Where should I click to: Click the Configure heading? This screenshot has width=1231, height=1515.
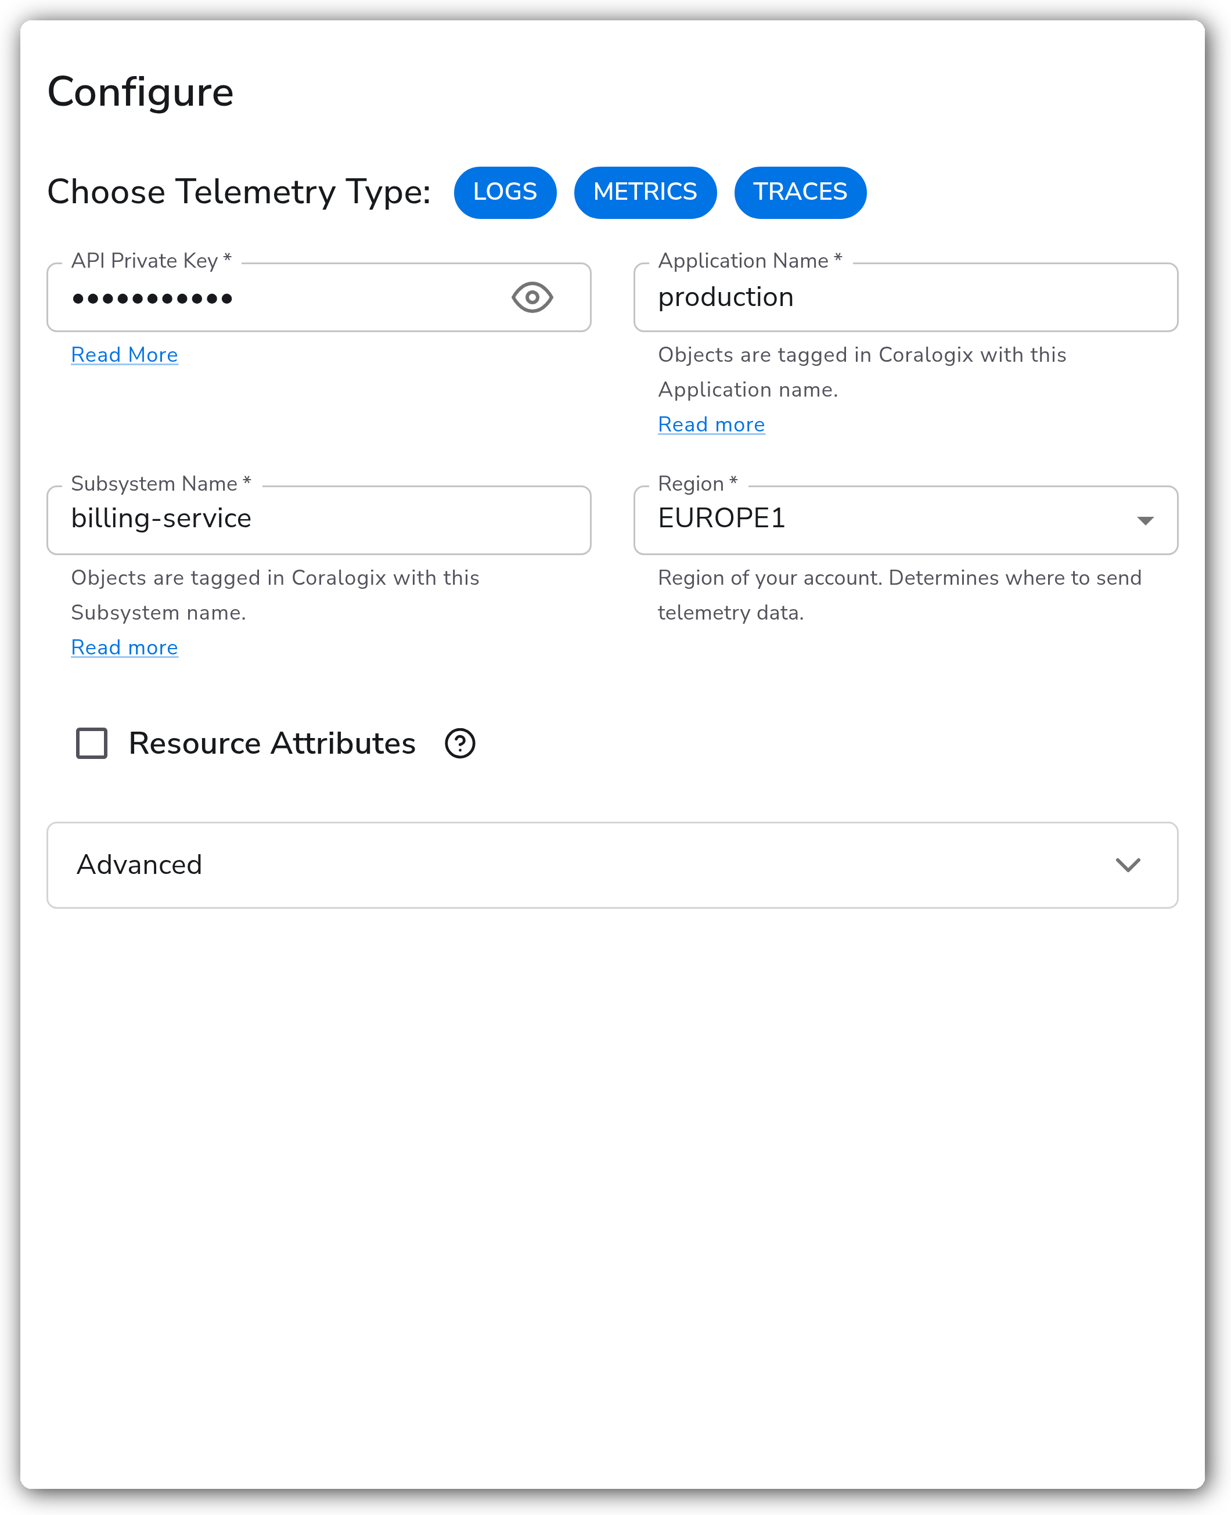point(141,93)
